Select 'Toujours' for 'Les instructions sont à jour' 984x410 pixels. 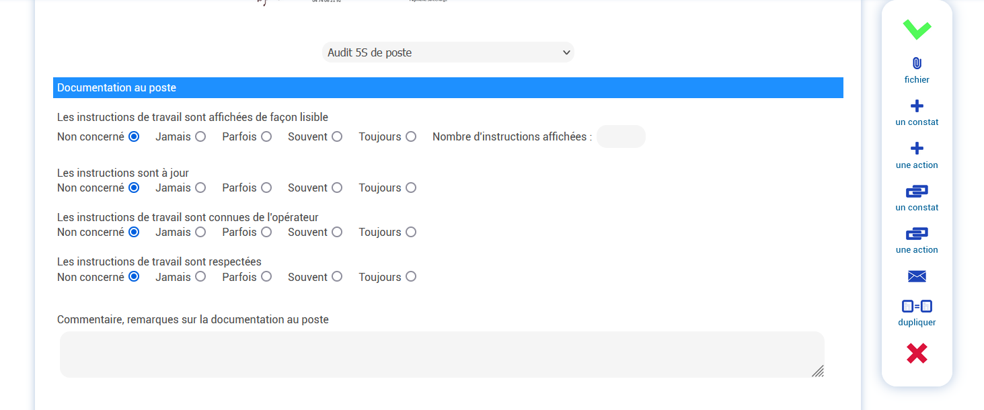pyautogui.click(x=411, y=188)
